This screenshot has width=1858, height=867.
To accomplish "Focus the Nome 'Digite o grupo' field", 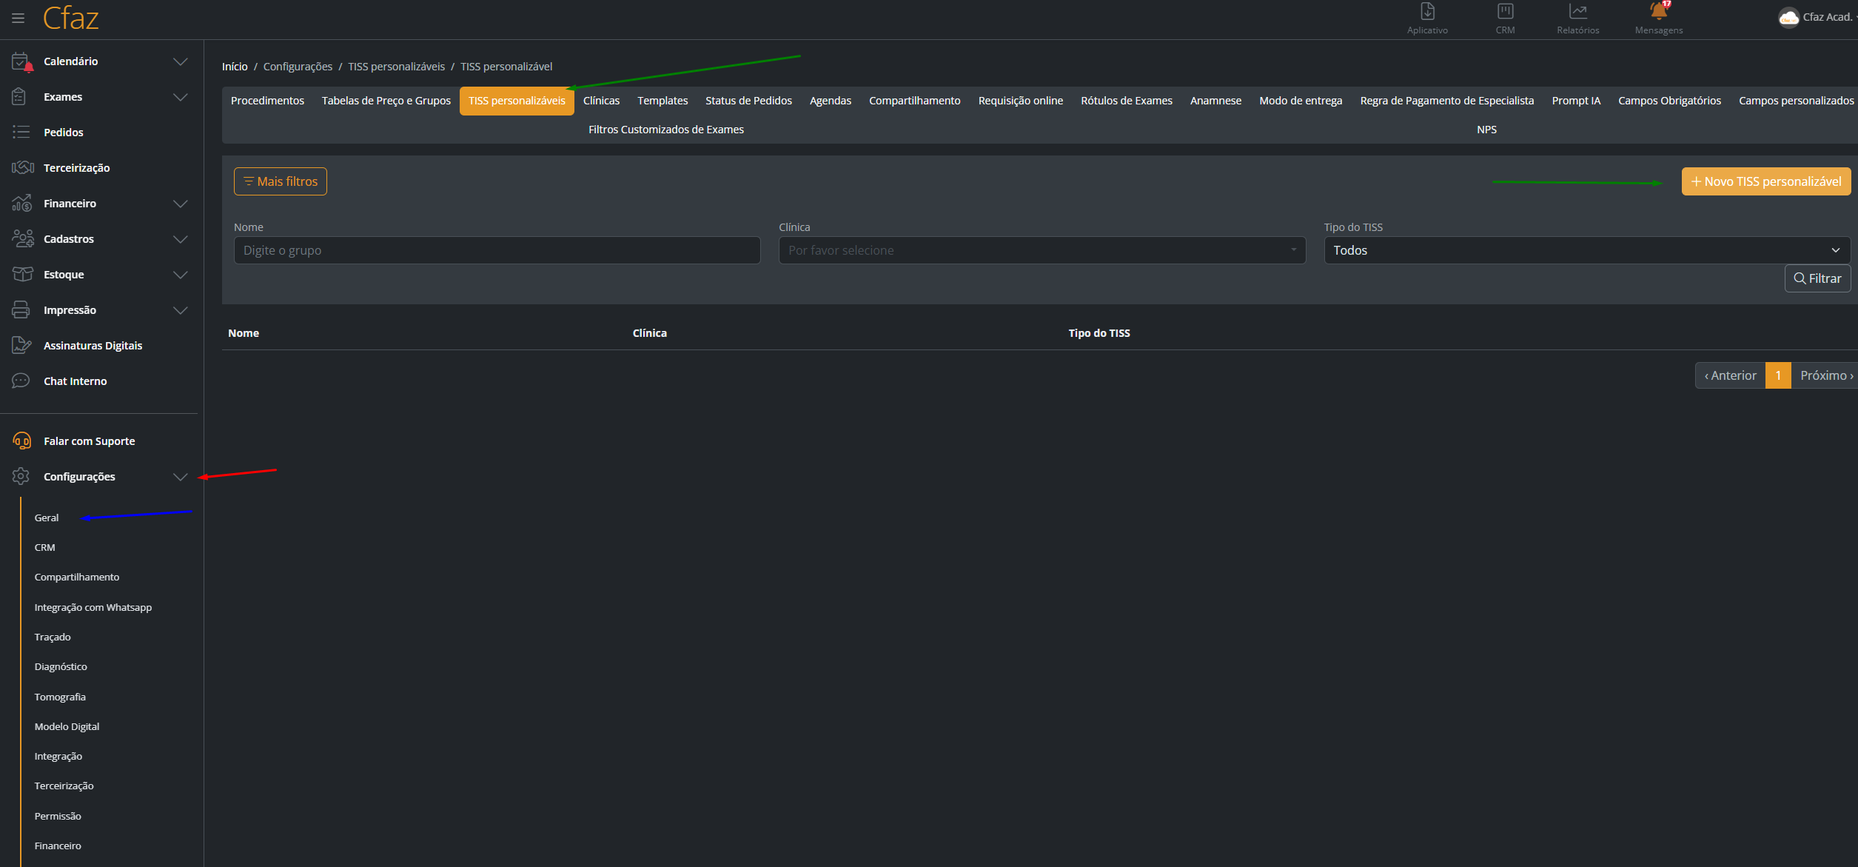I will pyautogui.click(x=497, y=250).
